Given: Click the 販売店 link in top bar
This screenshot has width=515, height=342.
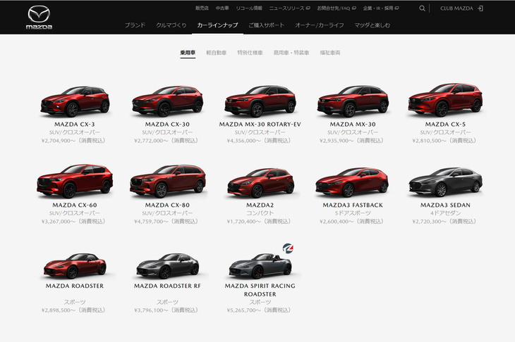Looking at the screenshot, I should [202, 8].
